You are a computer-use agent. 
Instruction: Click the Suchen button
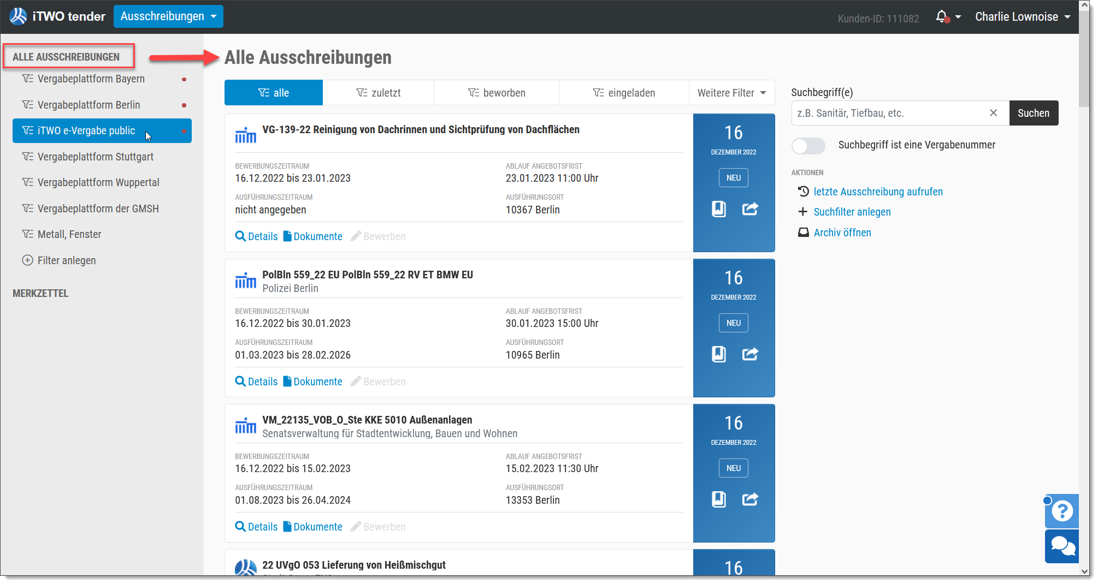(x=1034, y=113)
